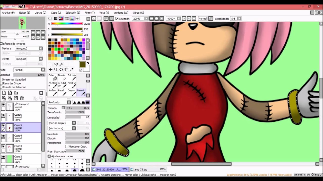Viewport: 323px width, 181px height.
Task: Create a new layer folder
Action: click(x=16, y=93)
